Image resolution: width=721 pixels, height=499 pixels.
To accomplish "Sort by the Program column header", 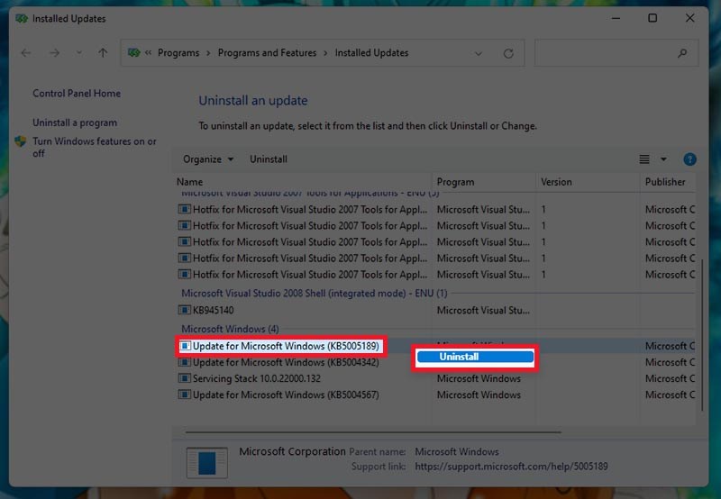I will tap(455, 182).
